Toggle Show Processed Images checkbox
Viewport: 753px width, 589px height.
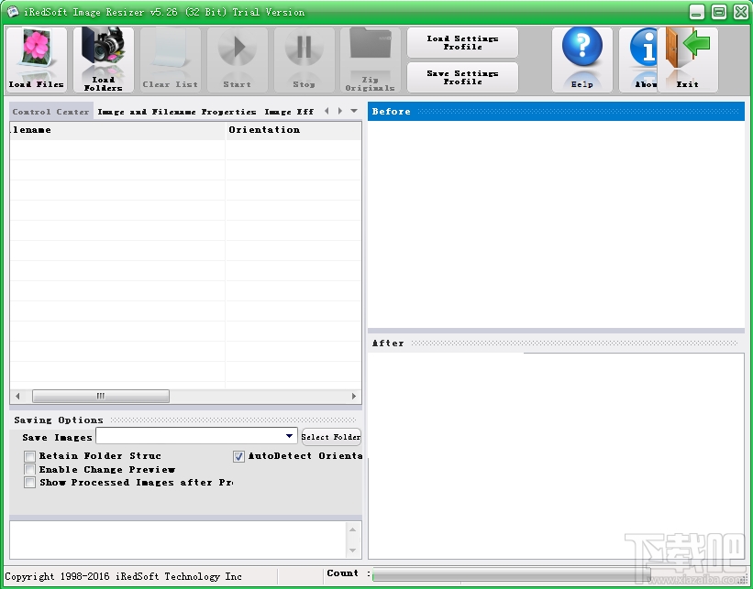(x=29, y=482)
